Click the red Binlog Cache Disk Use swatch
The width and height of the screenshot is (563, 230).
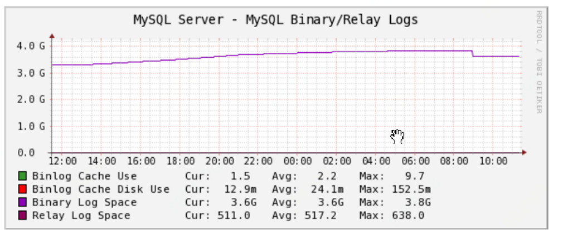(22, 189)
